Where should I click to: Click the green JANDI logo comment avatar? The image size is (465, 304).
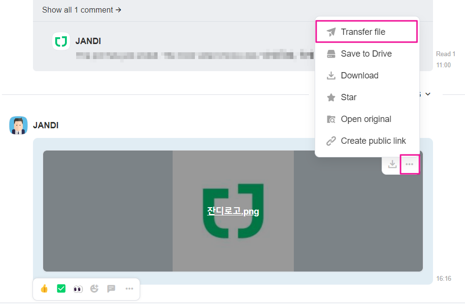[61, 41]
